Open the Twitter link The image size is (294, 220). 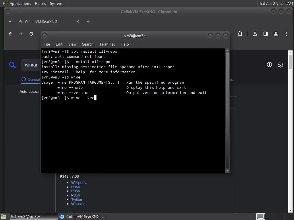coord(76,200)
